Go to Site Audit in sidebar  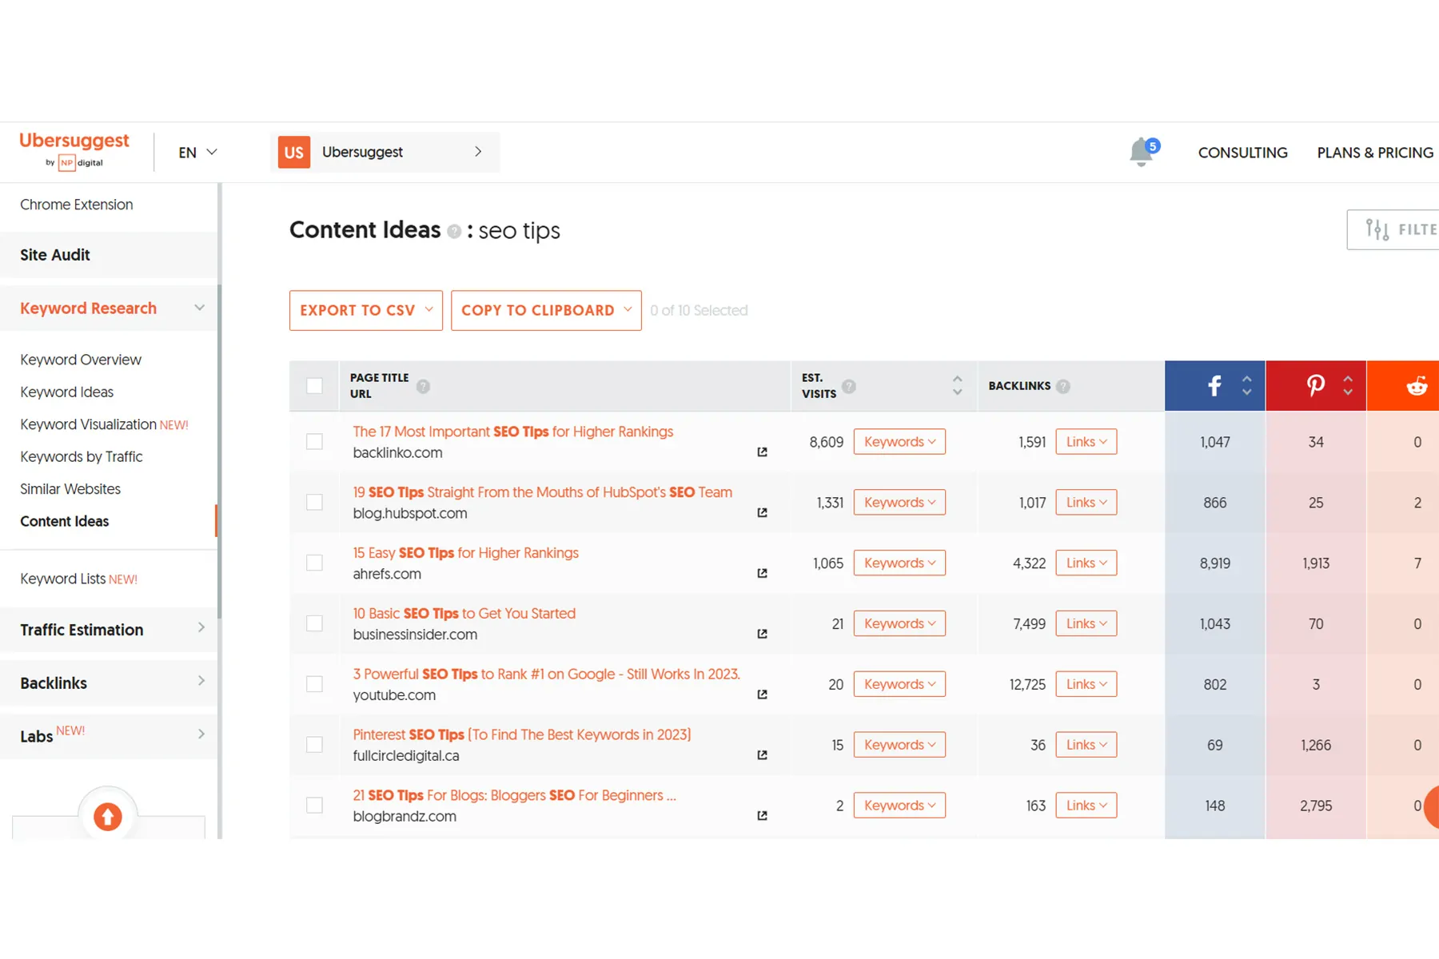coord(55,255)
